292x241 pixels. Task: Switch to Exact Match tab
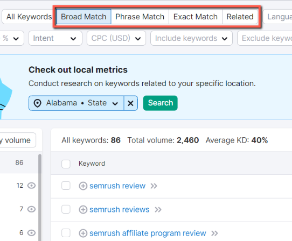coord(196,17)
